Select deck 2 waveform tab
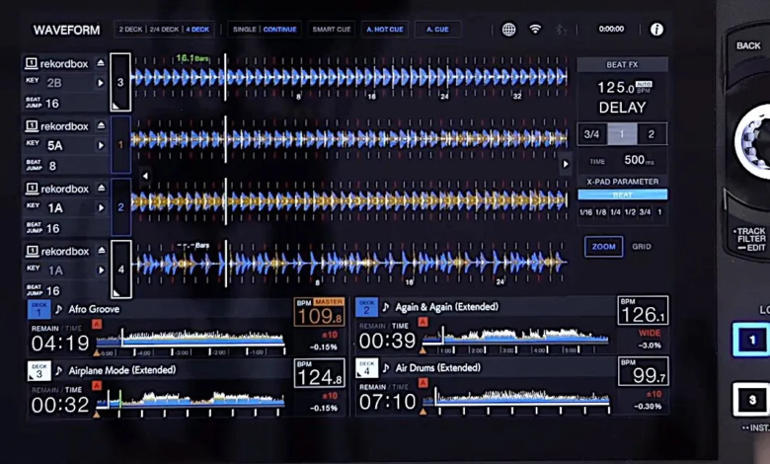 (120, 206)
